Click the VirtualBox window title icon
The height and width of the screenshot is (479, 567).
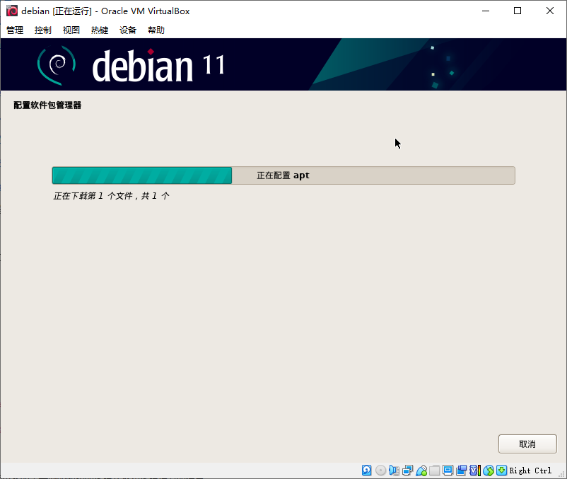coord(12,11)
